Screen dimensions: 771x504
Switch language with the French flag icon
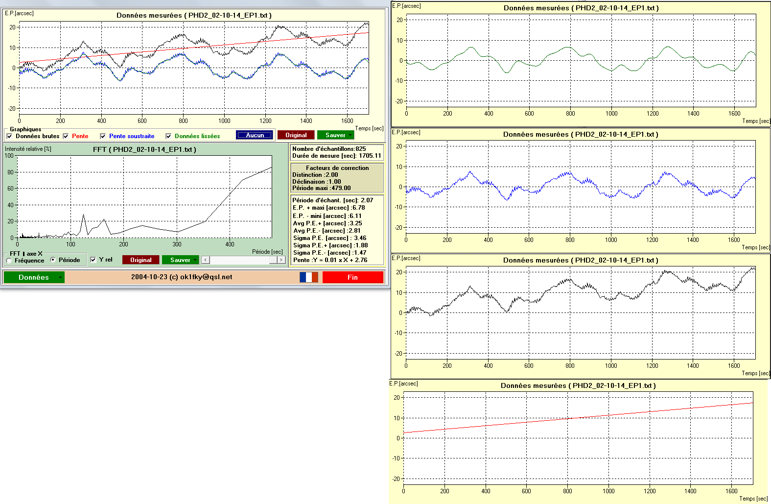[x=309, y=277]
